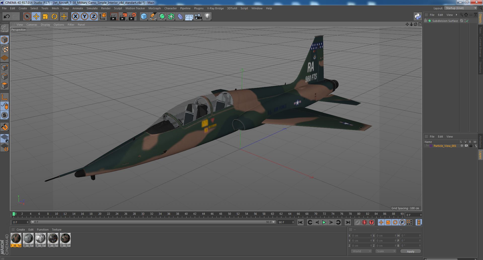This screenshot has height=260, width=483.
Task: Expand the Subdivision Surface object tree
Action: pos(426,21)
